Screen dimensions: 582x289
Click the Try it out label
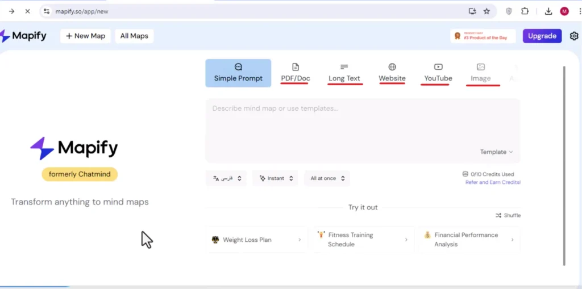tap(363, 207)
